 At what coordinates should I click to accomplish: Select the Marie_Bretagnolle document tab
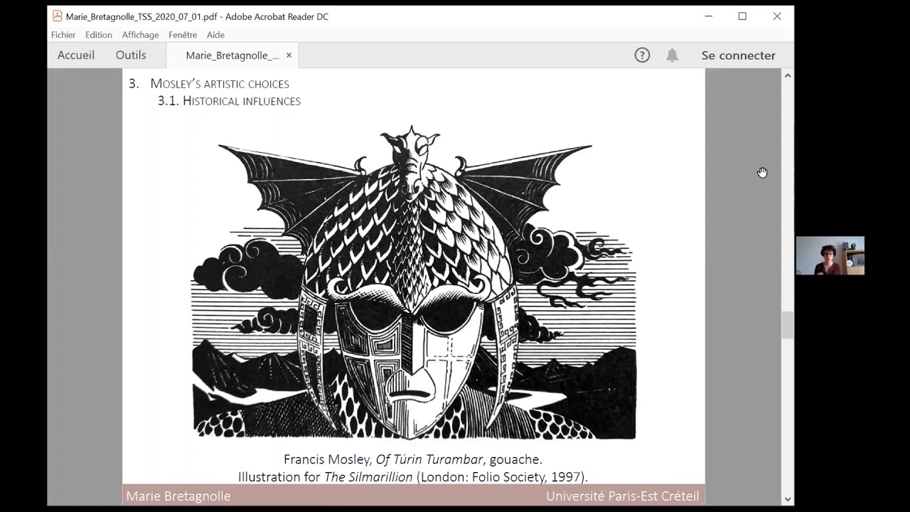click(232, 55)
